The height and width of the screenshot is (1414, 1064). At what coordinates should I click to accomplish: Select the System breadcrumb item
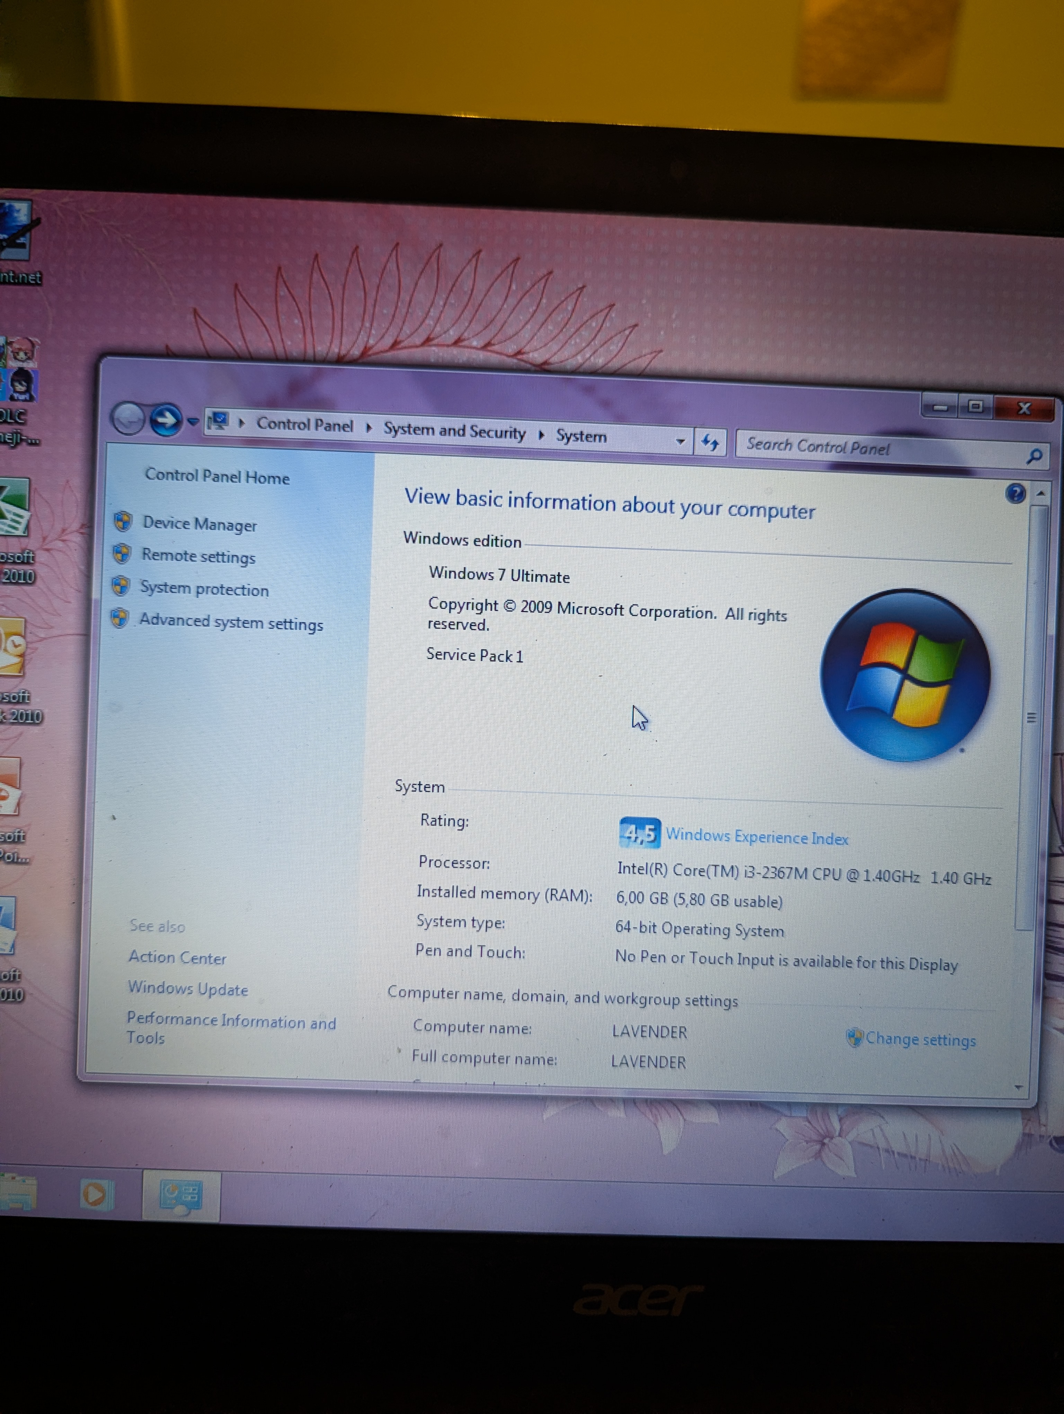click(581, 437)
